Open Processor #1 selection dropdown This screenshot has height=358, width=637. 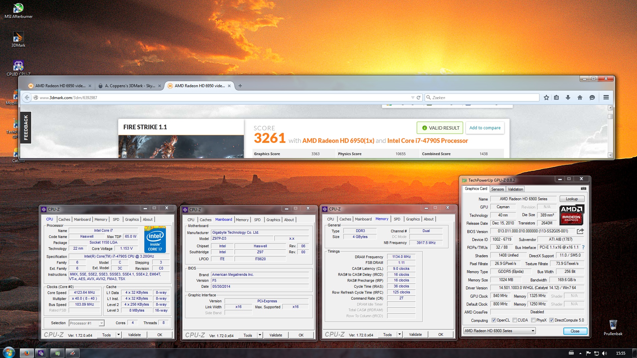tap(86, 323)
